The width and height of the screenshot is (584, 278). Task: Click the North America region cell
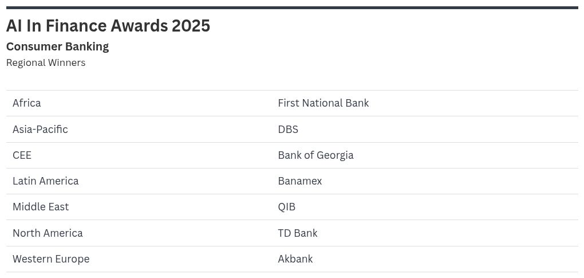click(48, 233)
